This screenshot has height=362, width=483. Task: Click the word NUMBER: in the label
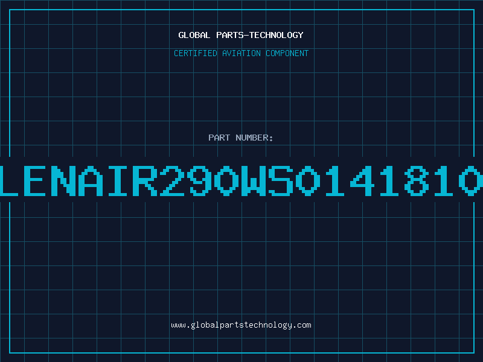click(x=254, y=138)
